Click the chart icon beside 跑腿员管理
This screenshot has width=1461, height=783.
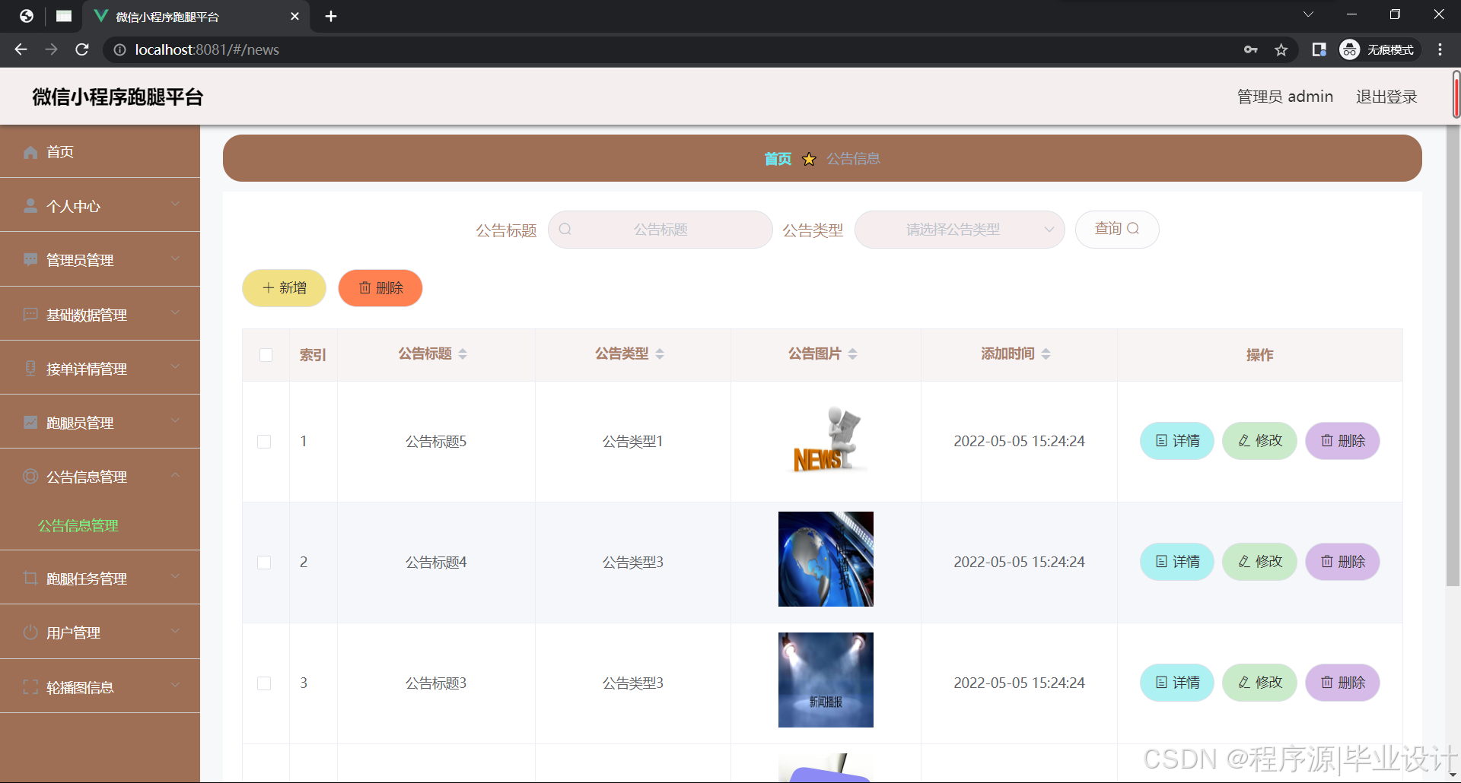(30, 423)
